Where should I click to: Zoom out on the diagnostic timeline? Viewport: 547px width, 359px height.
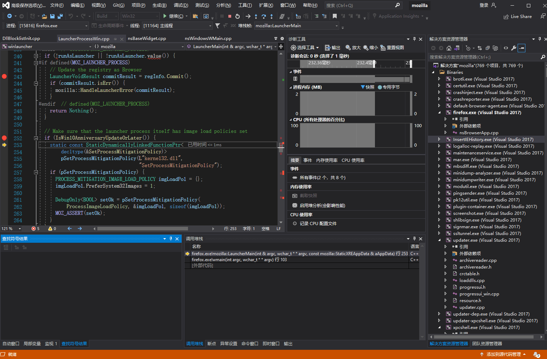(371, 48)
